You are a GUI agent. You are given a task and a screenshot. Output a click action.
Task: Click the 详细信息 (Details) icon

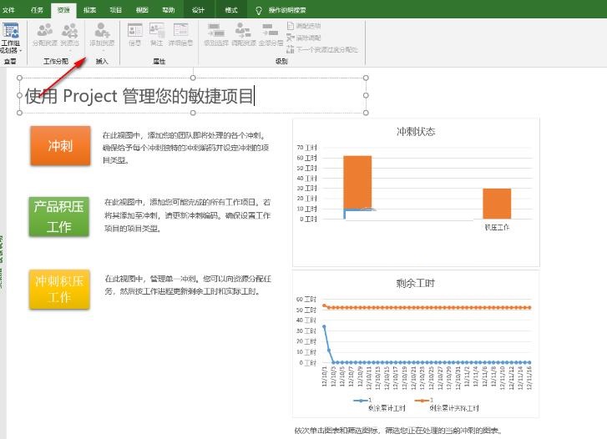click(x=179, y=35)
